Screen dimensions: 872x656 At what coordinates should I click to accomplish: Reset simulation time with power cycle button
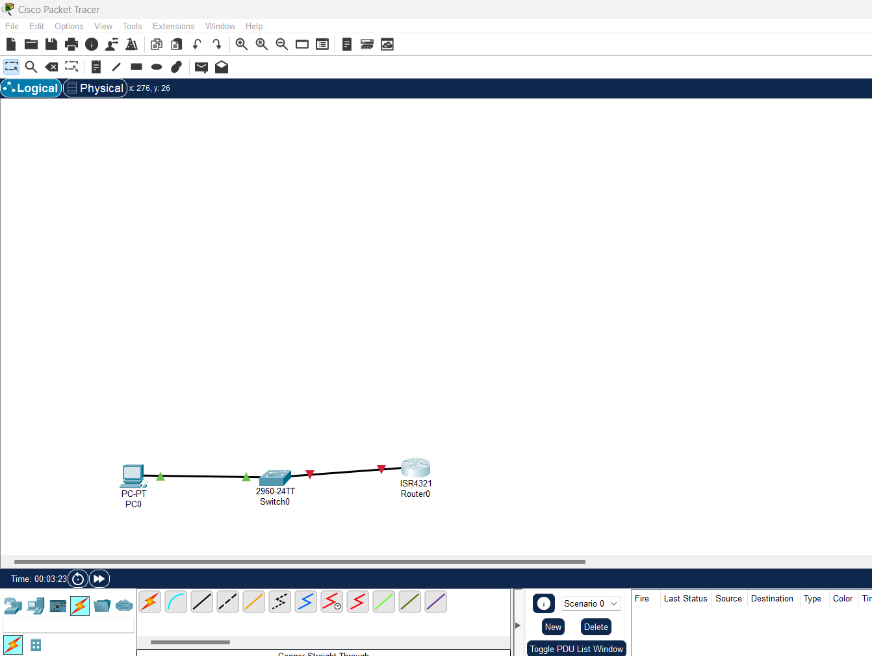[x=78, y=579]
